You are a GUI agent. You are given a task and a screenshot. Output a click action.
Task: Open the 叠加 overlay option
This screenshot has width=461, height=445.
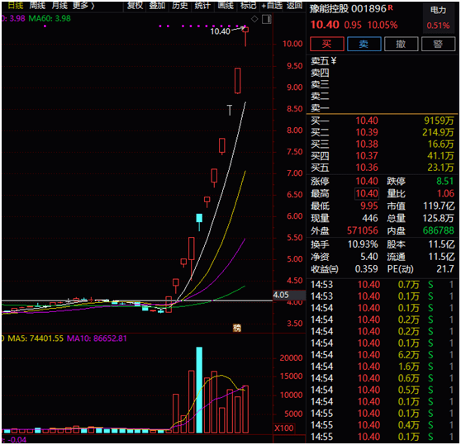tap(157, 5)
